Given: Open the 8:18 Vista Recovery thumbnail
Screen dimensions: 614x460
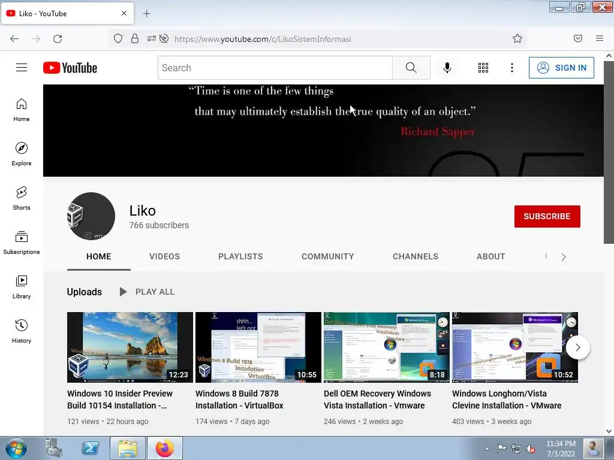Looking at the screenshot, I should click(x=387, y=347).
